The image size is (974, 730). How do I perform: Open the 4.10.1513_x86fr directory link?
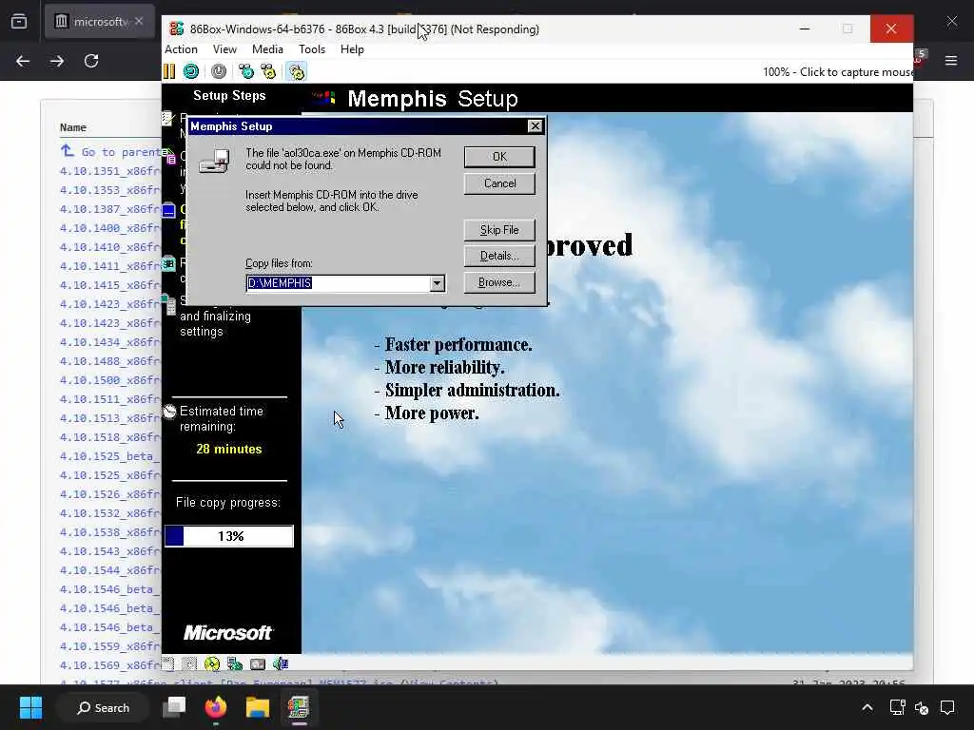[x=110, y=418]
